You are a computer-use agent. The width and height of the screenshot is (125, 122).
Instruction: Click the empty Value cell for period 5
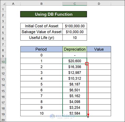(99, 84)
